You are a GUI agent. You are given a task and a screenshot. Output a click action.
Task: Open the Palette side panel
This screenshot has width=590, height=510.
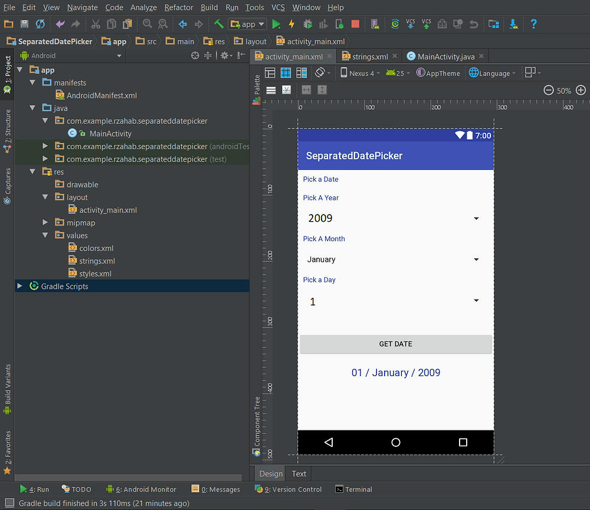pyautogui.click(x=257, y=90)
